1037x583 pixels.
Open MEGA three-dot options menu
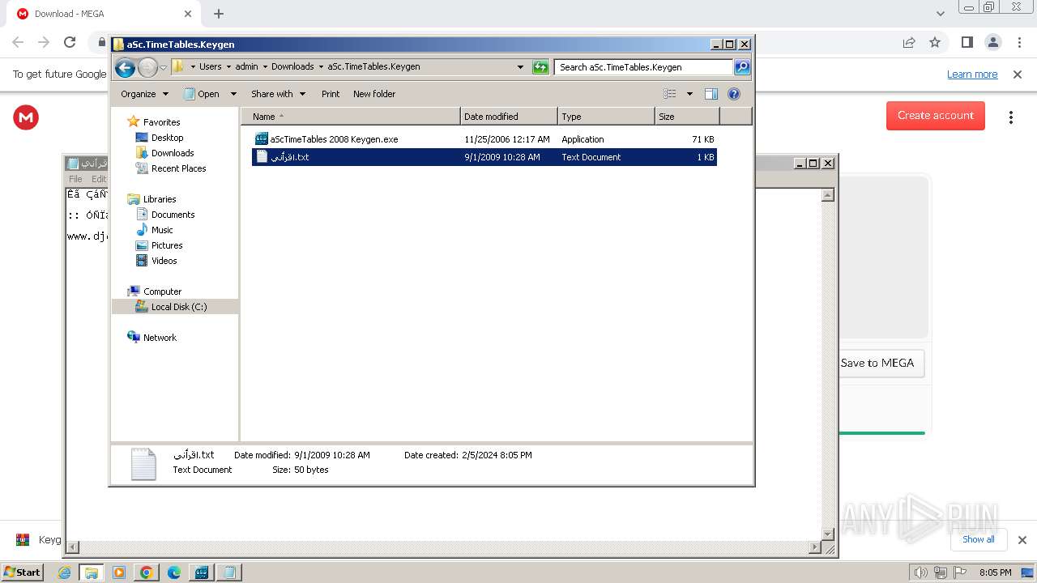point(1011,117)
